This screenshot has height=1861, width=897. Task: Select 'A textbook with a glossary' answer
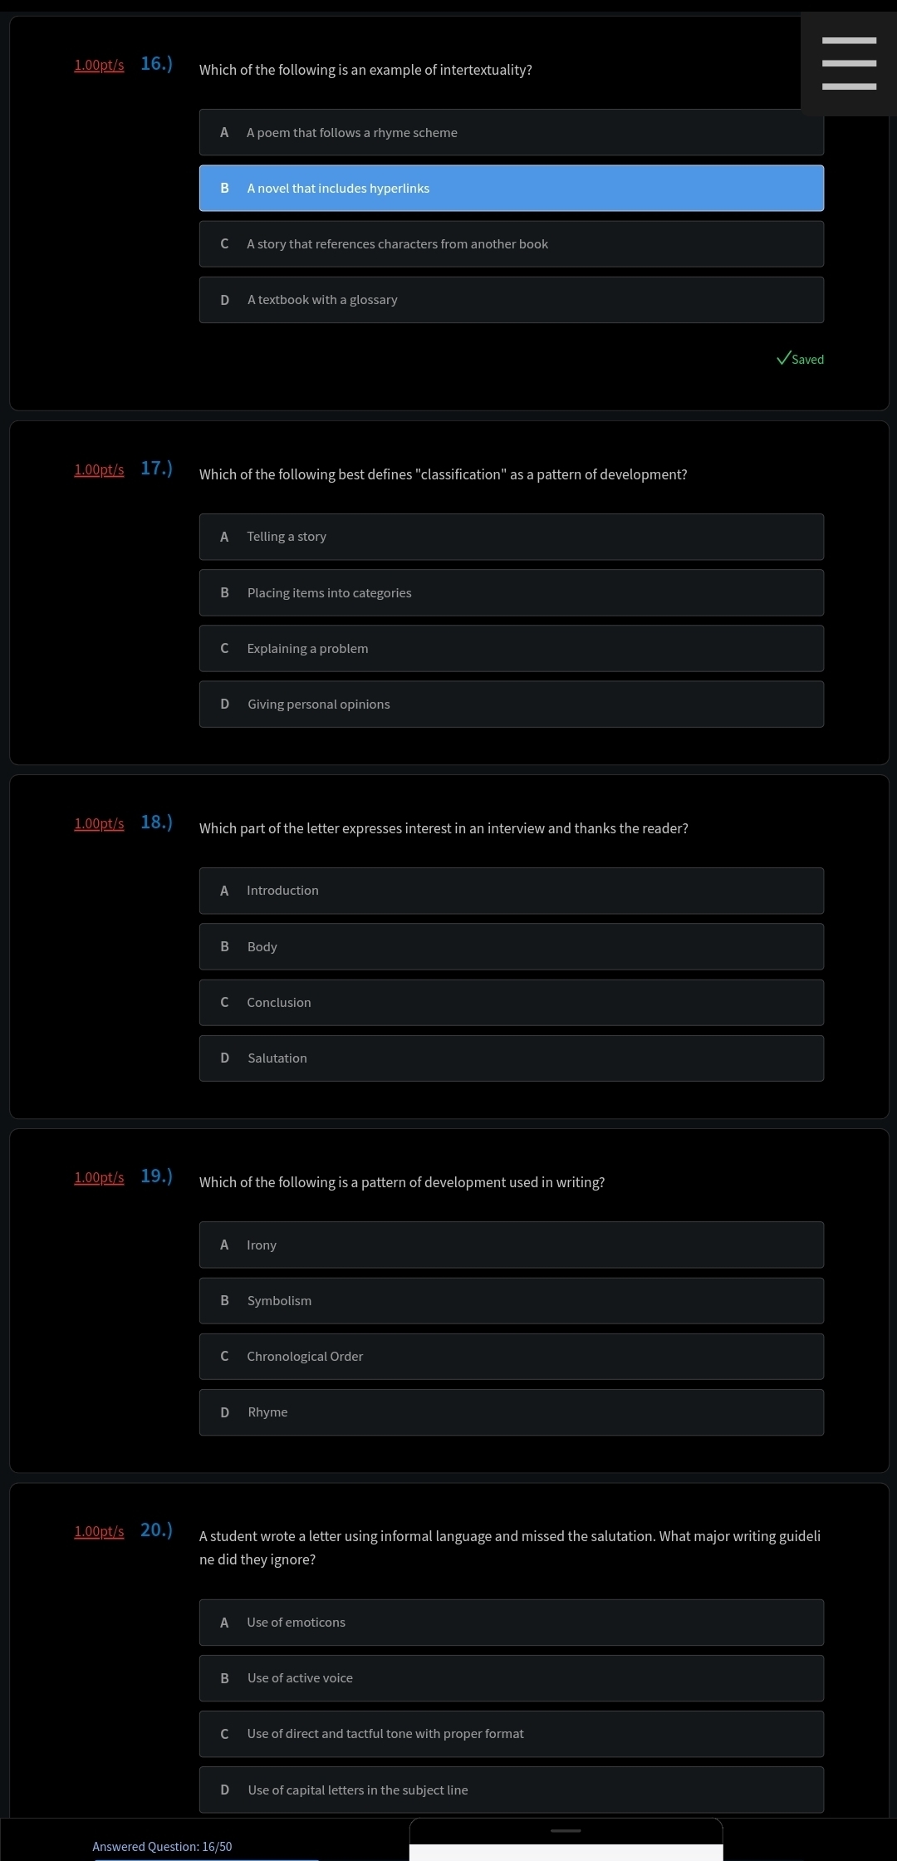coord(512,299)
